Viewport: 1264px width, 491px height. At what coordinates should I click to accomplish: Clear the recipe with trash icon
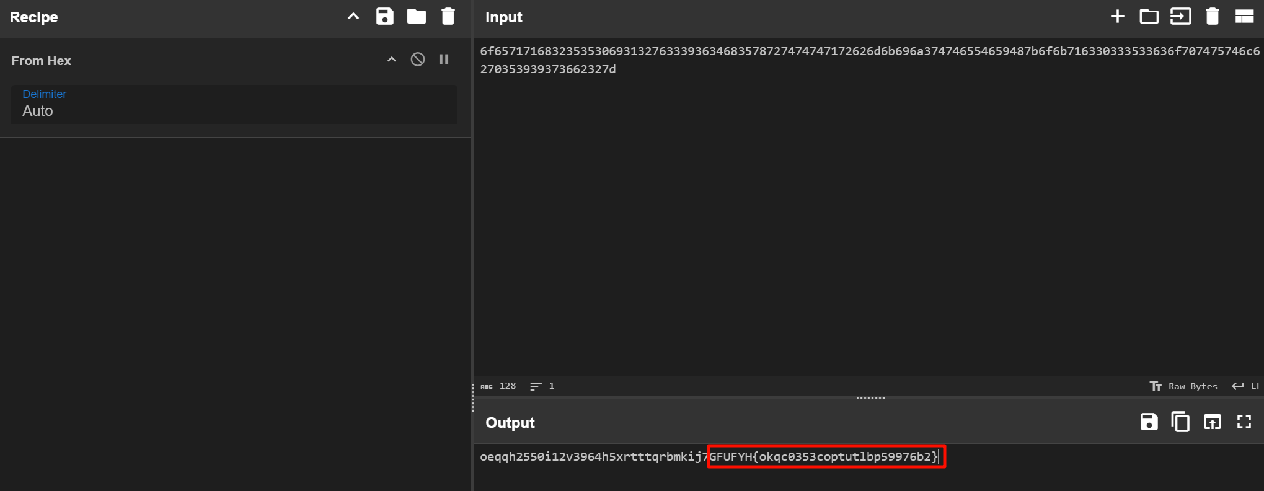click(448, 17)
